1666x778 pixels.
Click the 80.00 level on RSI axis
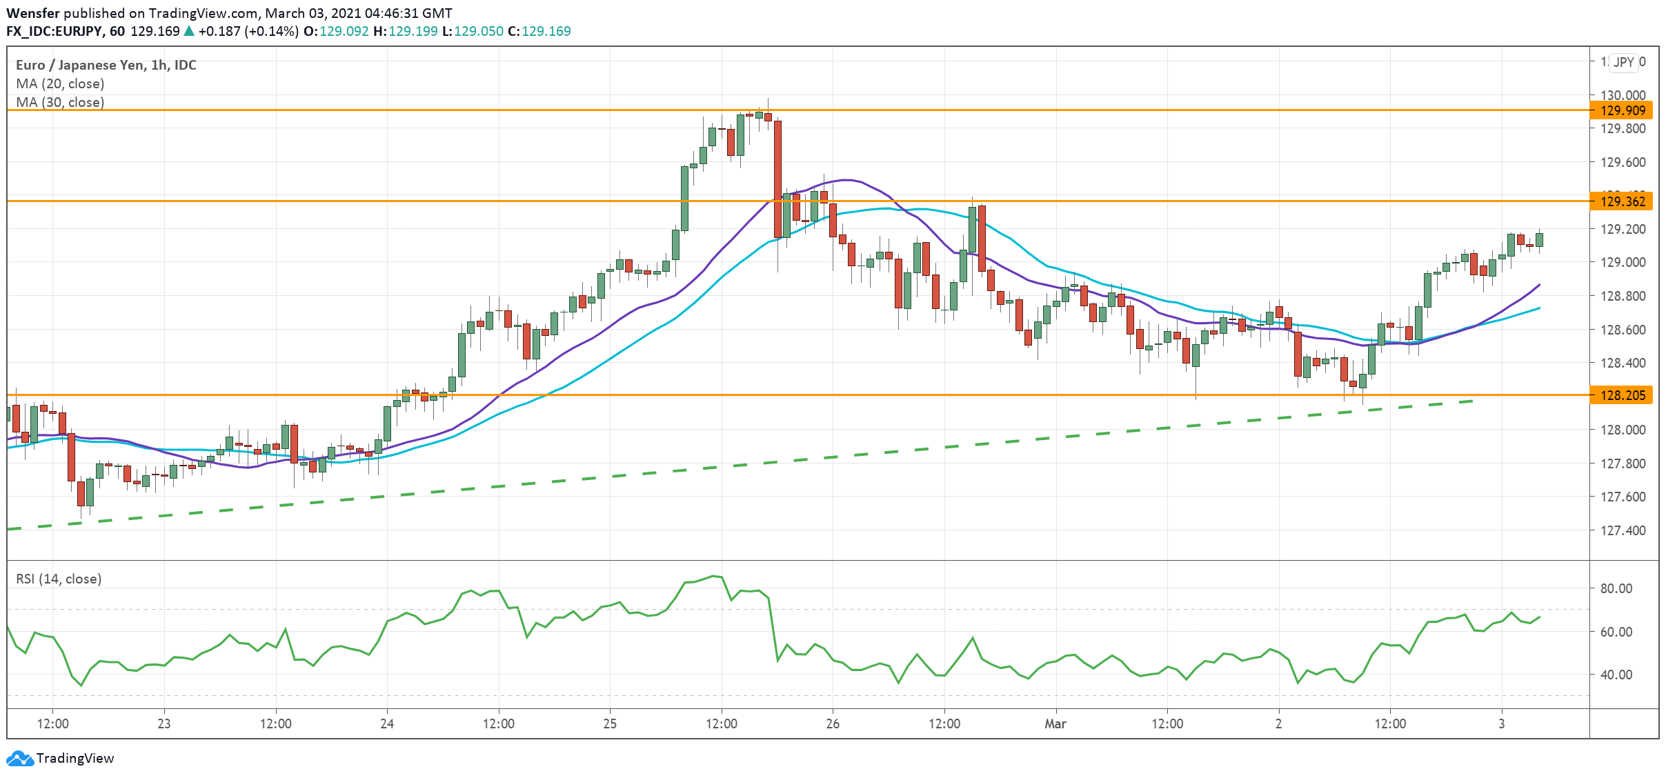(x=1616, y=588)
